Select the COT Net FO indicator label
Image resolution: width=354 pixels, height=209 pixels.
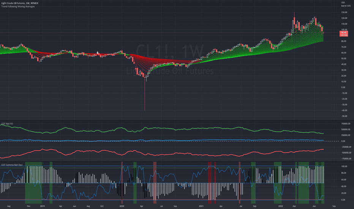(7, 124)
